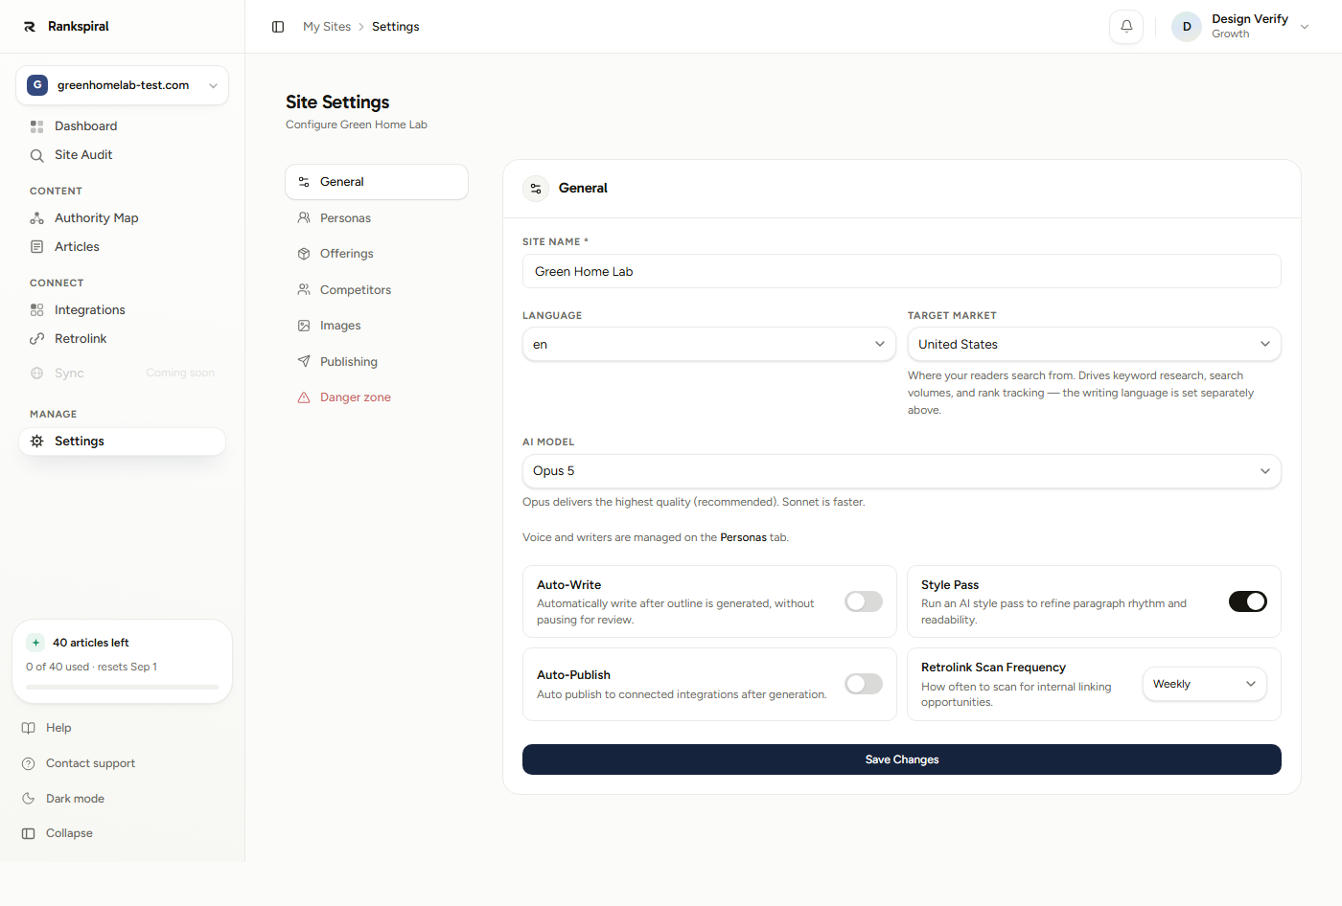
Task: Enable the Auto-Write toggle
Action: pyautogui.click(x=864, y=601)
